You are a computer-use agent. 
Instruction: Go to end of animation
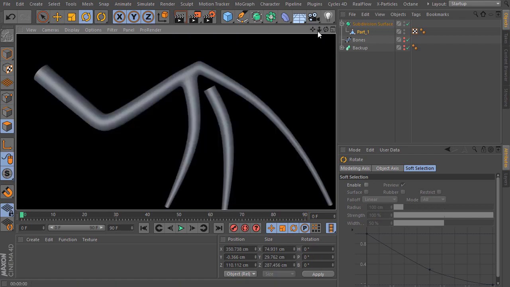pyautogui.click(x=218, y=228)
